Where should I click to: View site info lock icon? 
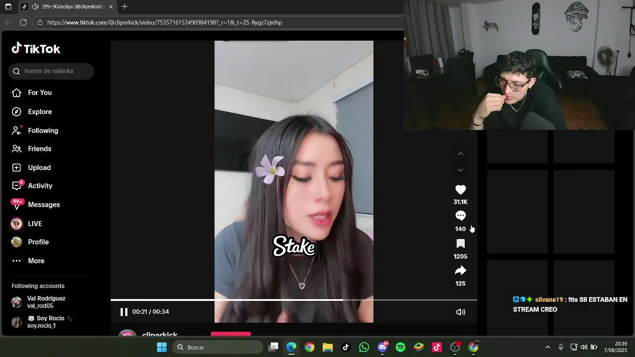(40, 22)
